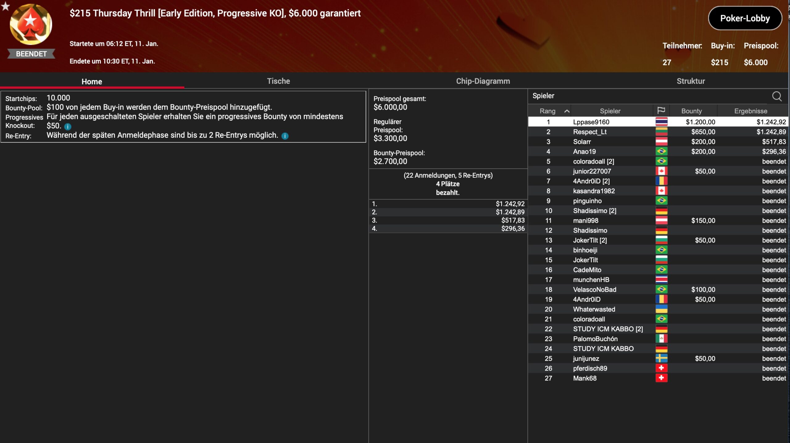Toggle Rang column sort arrow
The width and height of the screenshot is (790, 443).
(x=567, y=111)
